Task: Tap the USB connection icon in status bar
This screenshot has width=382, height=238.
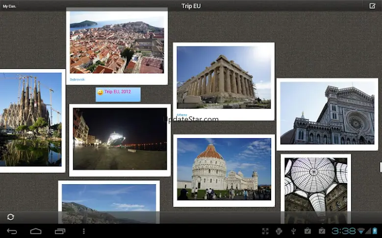Action: coord(293,231)
